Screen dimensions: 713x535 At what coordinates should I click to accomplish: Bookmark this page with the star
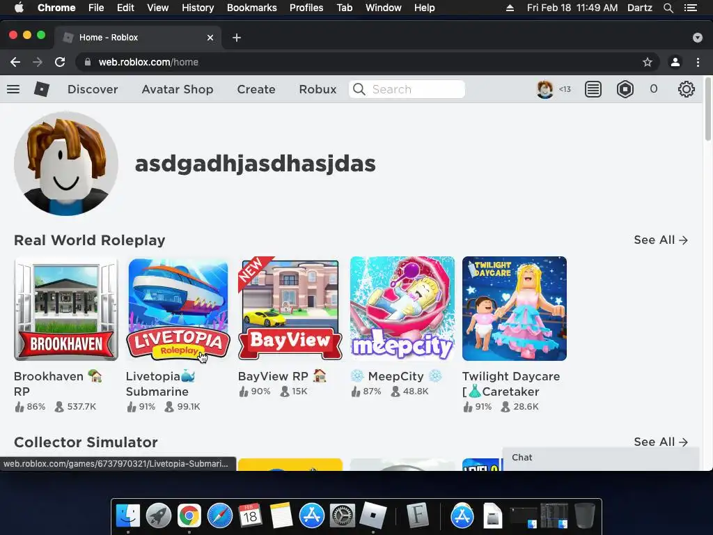[x=648, y=62]
